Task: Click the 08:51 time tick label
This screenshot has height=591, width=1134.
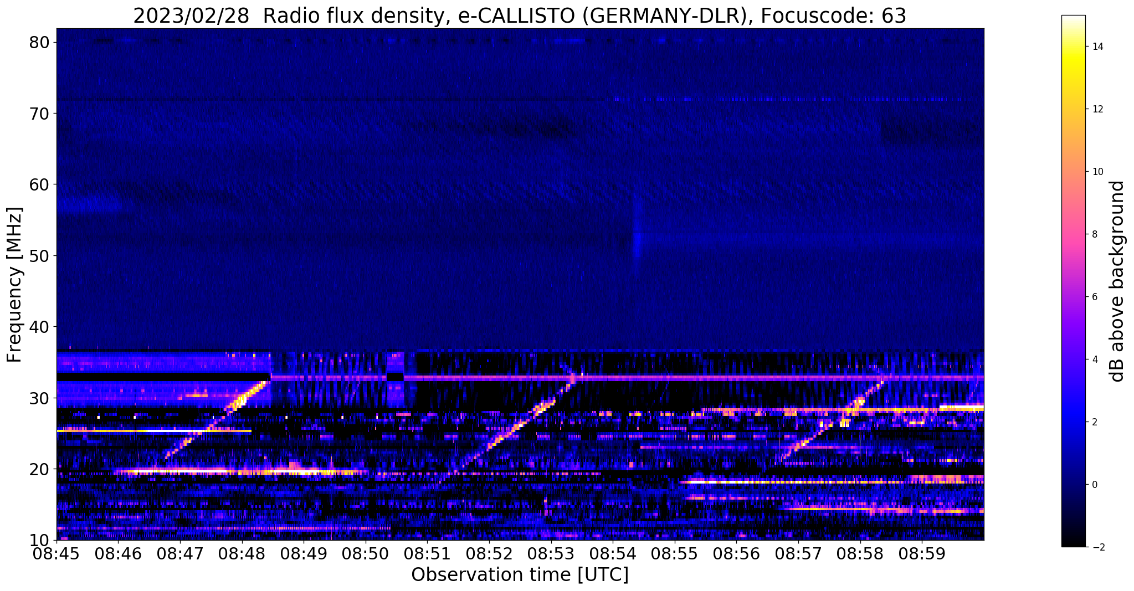Action: coord(427,554)
